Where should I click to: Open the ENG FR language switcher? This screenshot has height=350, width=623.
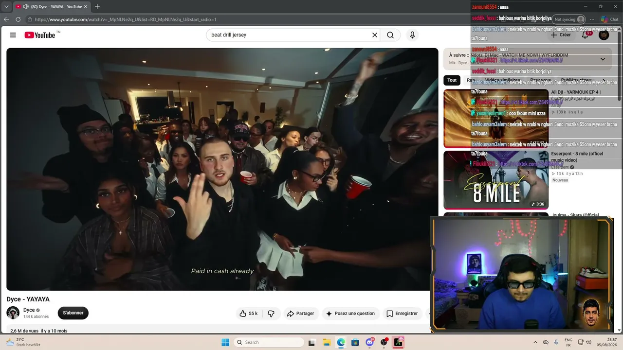coord(568,342)
